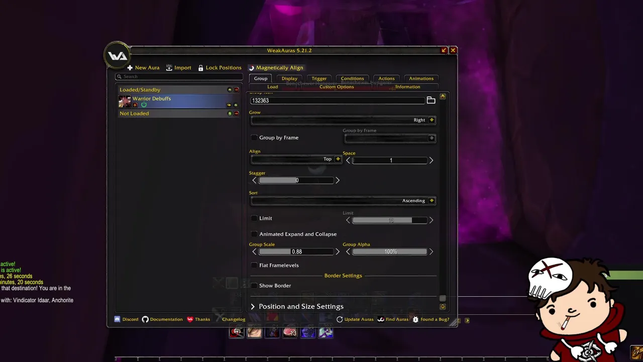The height and width of the screenshot is (362, 643).
Task: Collapse Not Loaded with the red minus
Action: click(x=237, y=113)
